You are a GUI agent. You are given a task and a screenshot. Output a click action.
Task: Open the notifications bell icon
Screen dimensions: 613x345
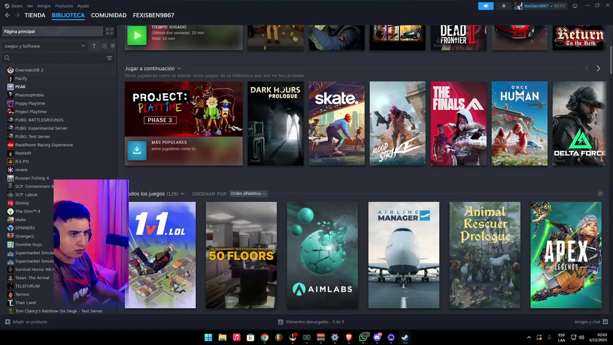[x=503, y=6]
